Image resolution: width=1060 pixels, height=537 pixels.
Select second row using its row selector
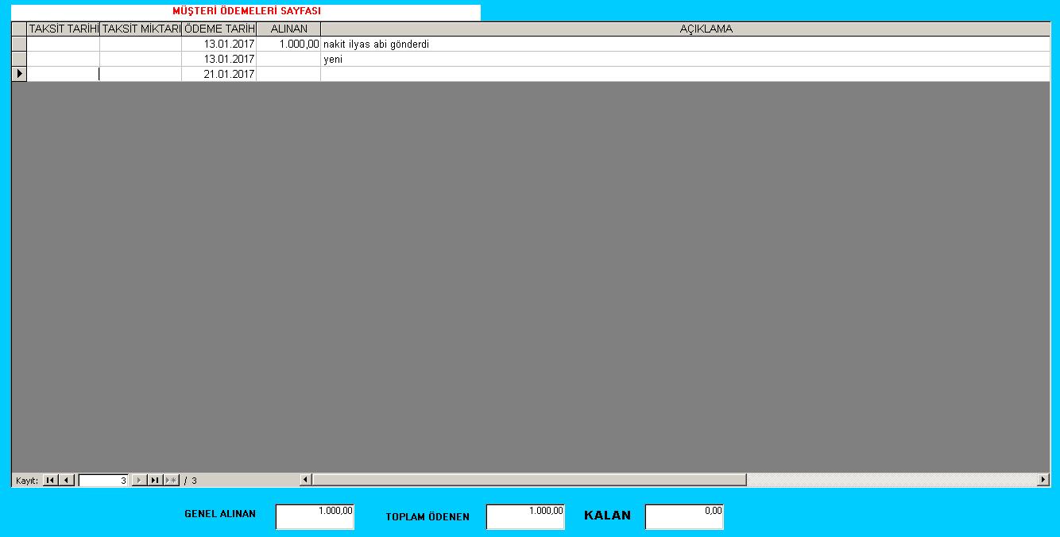pyautogui.click(x=19, y=59)
